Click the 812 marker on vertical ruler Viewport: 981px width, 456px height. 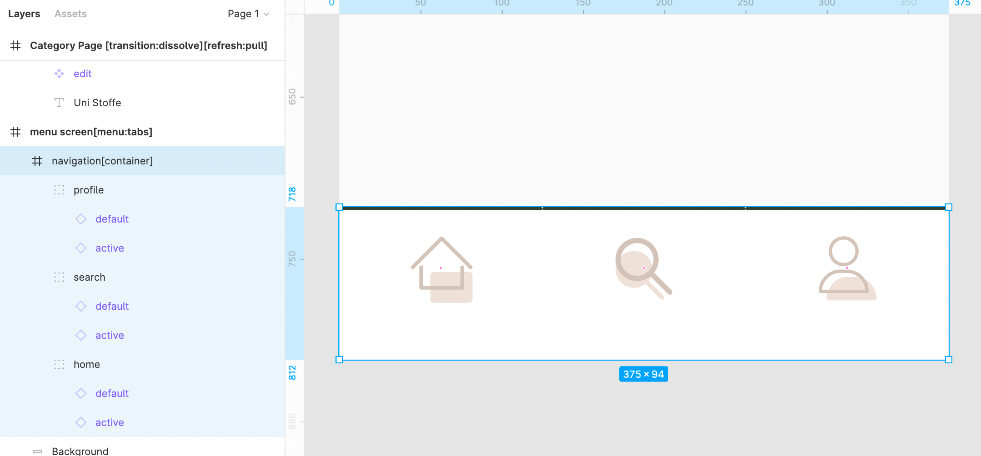(292, 372)
